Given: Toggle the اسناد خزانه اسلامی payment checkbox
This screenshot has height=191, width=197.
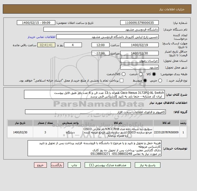Looking at the screenshot, I should [122, 81].
